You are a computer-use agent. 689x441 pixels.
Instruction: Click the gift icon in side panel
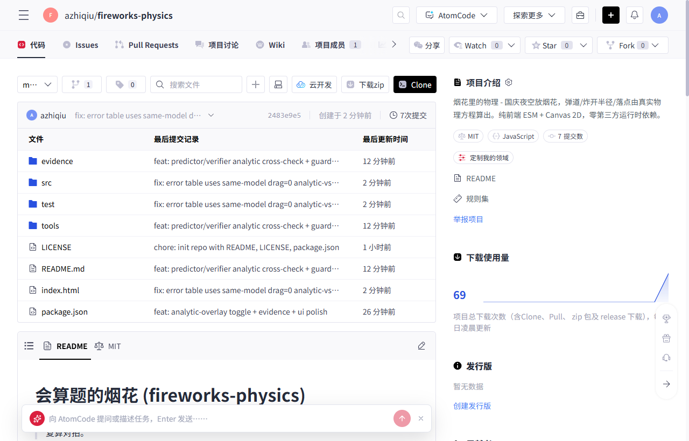click(x=666, y=338)
